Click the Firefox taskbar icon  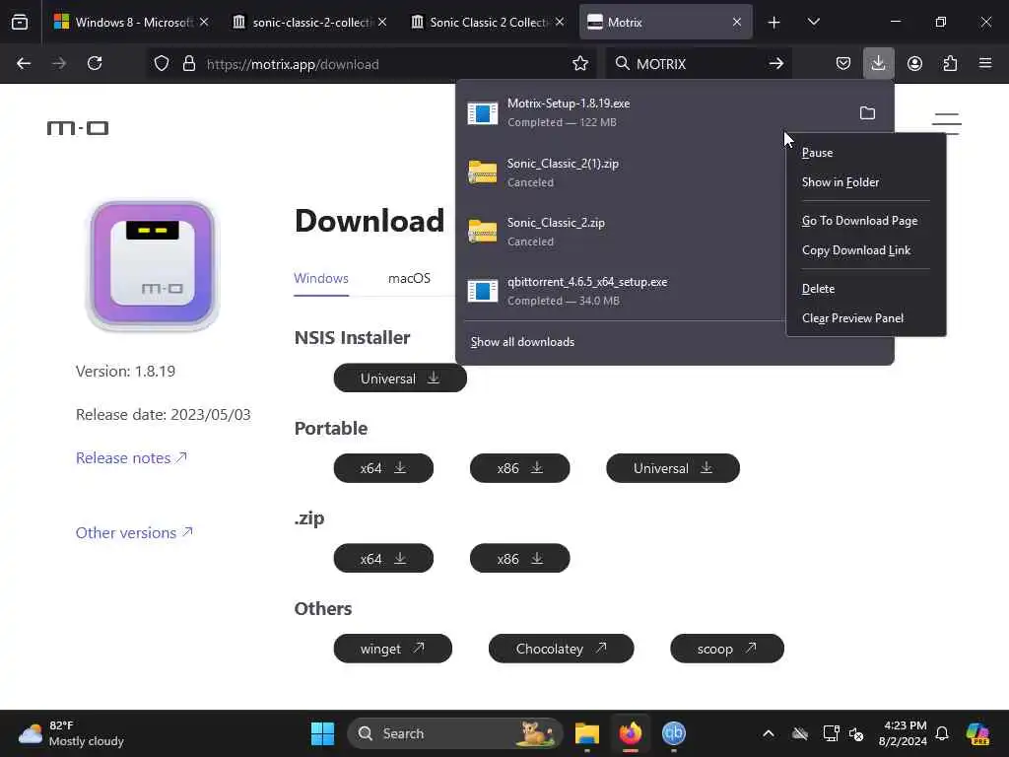631,733
